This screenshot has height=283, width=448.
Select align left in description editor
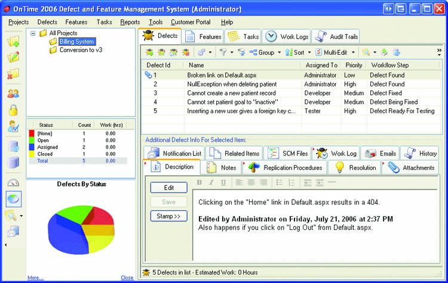coord(239,182)
